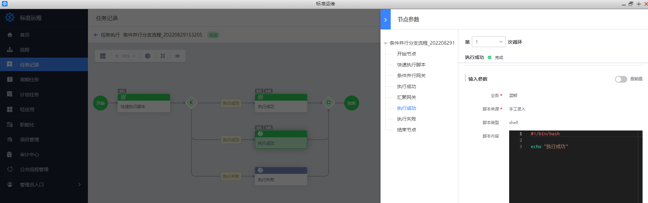Go back with the 任务执行 arrow
Viewport: 648px width, 203px height.
point(96,35)
